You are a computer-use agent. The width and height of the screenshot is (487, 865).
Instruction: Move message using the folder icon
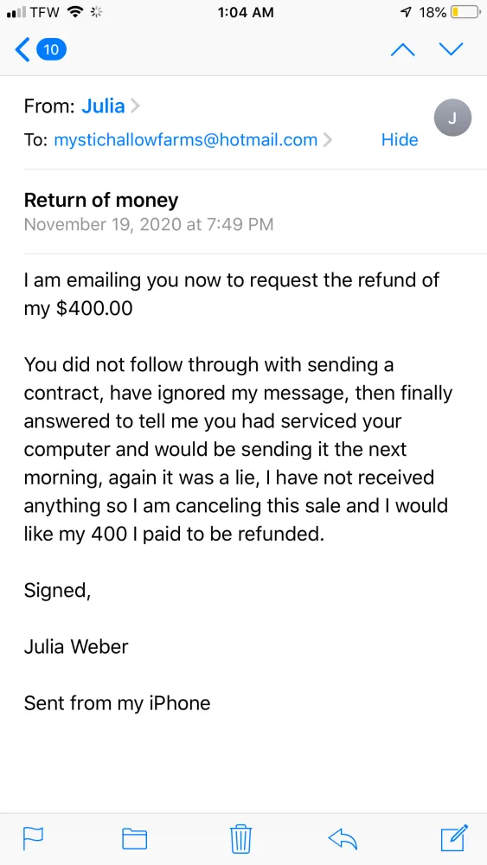(x=134, y=838)
